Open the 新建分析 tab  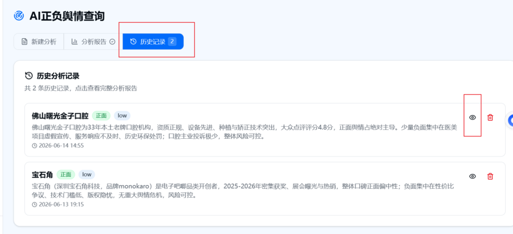(39, 42)
